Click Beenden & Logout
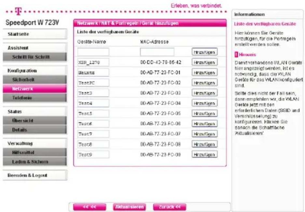305x212 pixels. tap(35, 175)
